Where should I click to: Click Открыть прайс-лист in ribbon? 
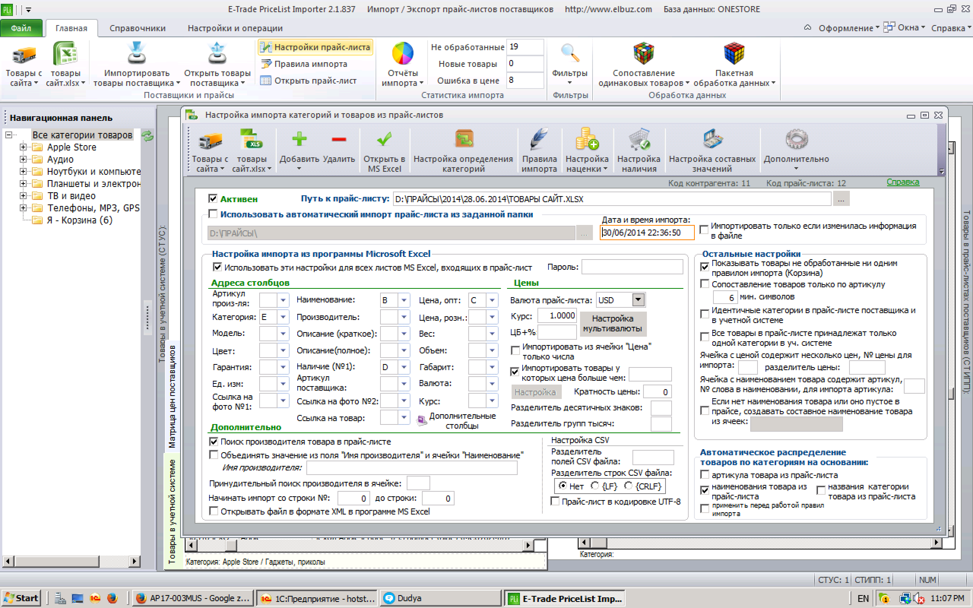308,81
